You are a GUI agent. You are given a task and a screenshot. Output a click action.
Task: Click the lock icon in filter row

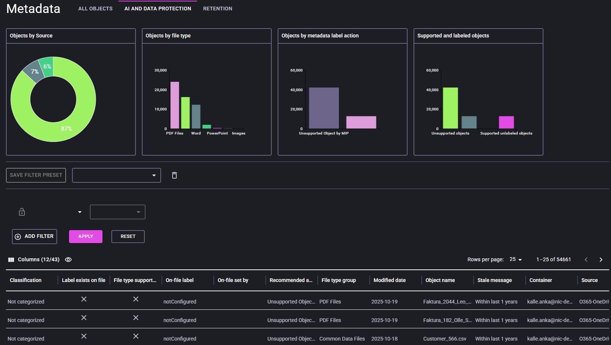(x=22, y=212)
